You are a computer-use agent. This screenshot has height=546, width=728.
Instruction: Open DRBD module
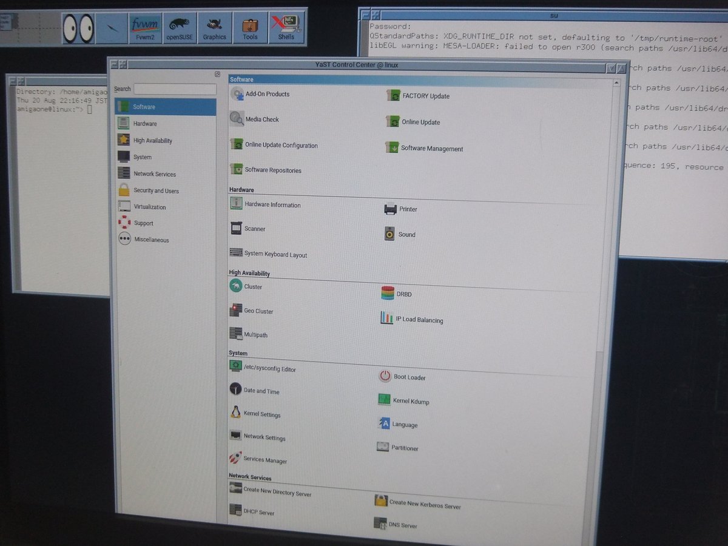click(397, 294)
